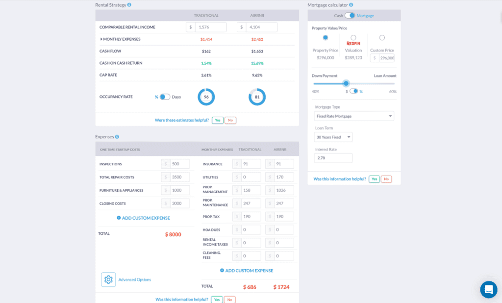Open the Mortgage Type dropdown

point(354,116)
